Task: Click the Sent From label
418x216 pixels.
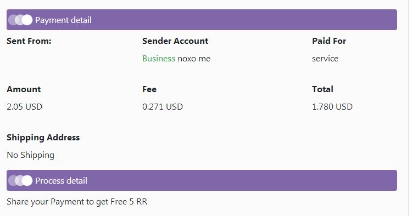Action: 29,41
